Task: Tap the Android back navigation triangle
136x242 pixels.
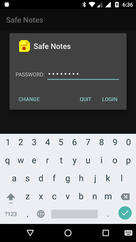Action: [30, 233]
